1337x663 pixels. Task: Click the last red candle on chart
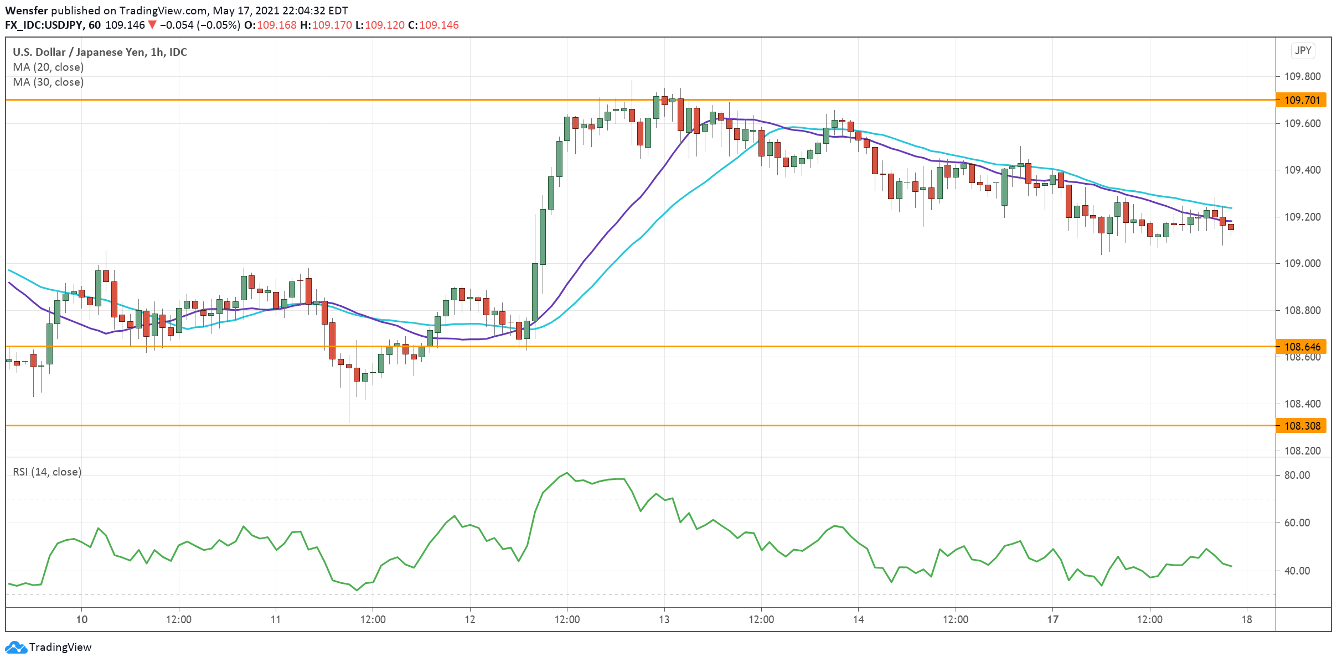pyautogui.click(x=1231, y=227)
